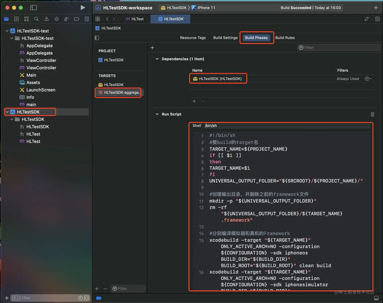Open the Project navigator folder icon
Viewport: 383px width, 303px height.
click(6, 19)
